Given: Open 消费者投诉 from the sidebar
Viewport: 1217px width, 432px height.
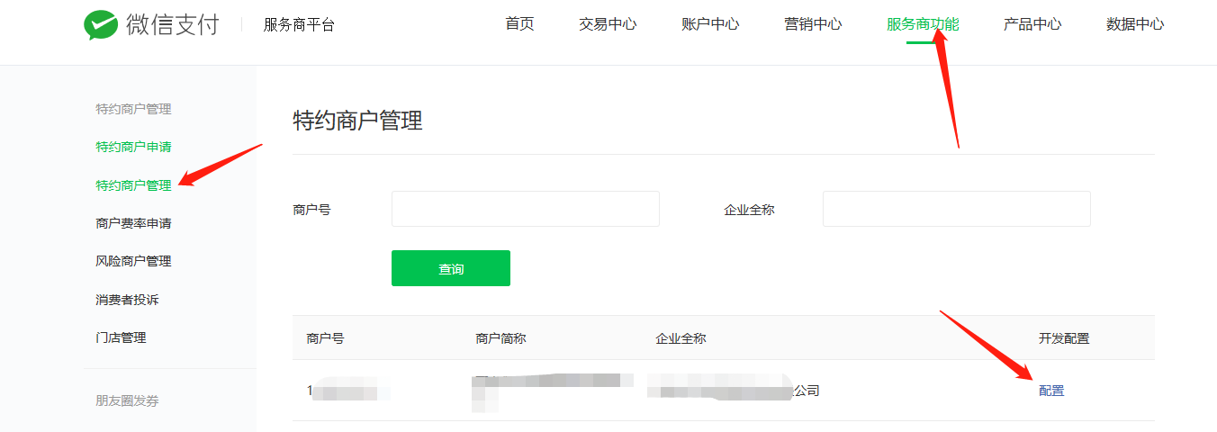Looking at the screenshot, I should tap(127, 300).
